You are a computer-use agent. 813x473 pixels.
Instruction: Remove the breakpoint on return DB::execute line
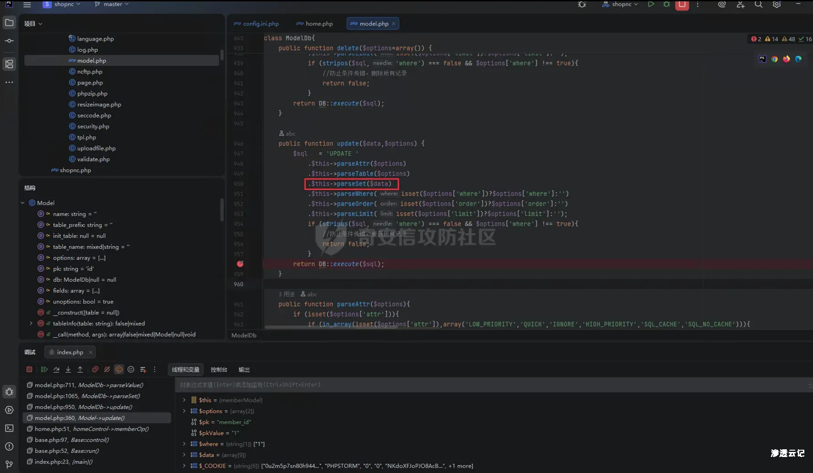(240, 264)
